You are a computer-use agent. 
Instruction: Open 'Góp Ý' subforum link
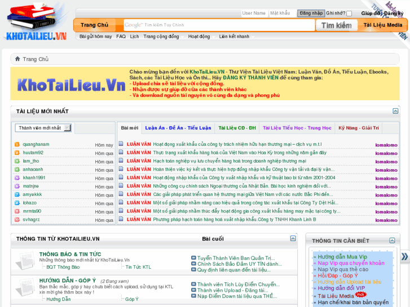click(132, 299)
